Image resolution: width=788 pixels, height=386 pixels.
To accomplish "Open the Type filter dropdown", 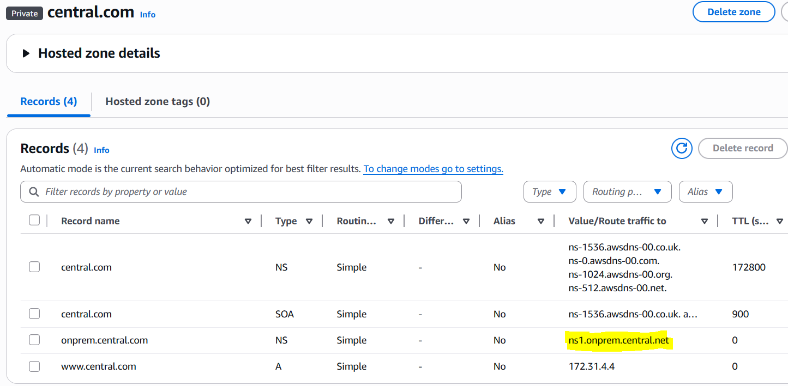I will [x=550, y=192].
